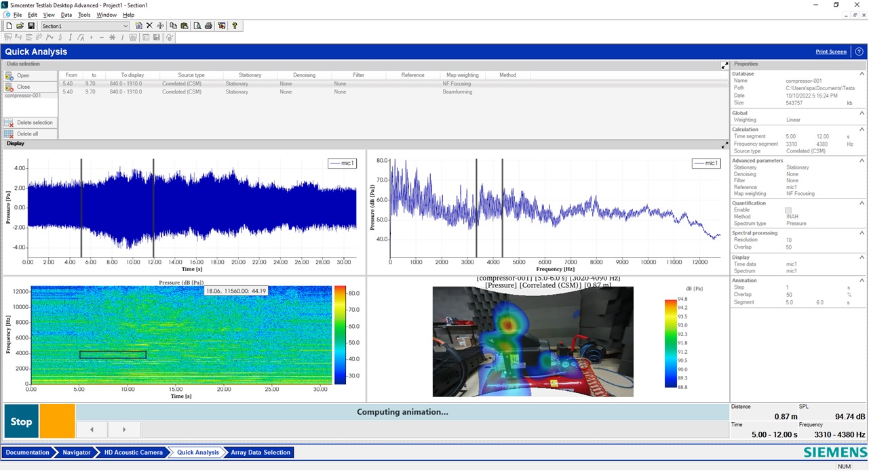Open a file using the folder icon
The height and width of the screenshot is (473, 869).
(x=20, y=26)
